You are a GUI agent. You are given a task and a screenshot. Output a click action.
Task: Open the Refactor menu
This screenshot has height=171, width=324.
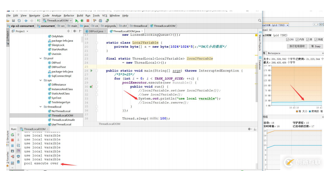[69, 15]
